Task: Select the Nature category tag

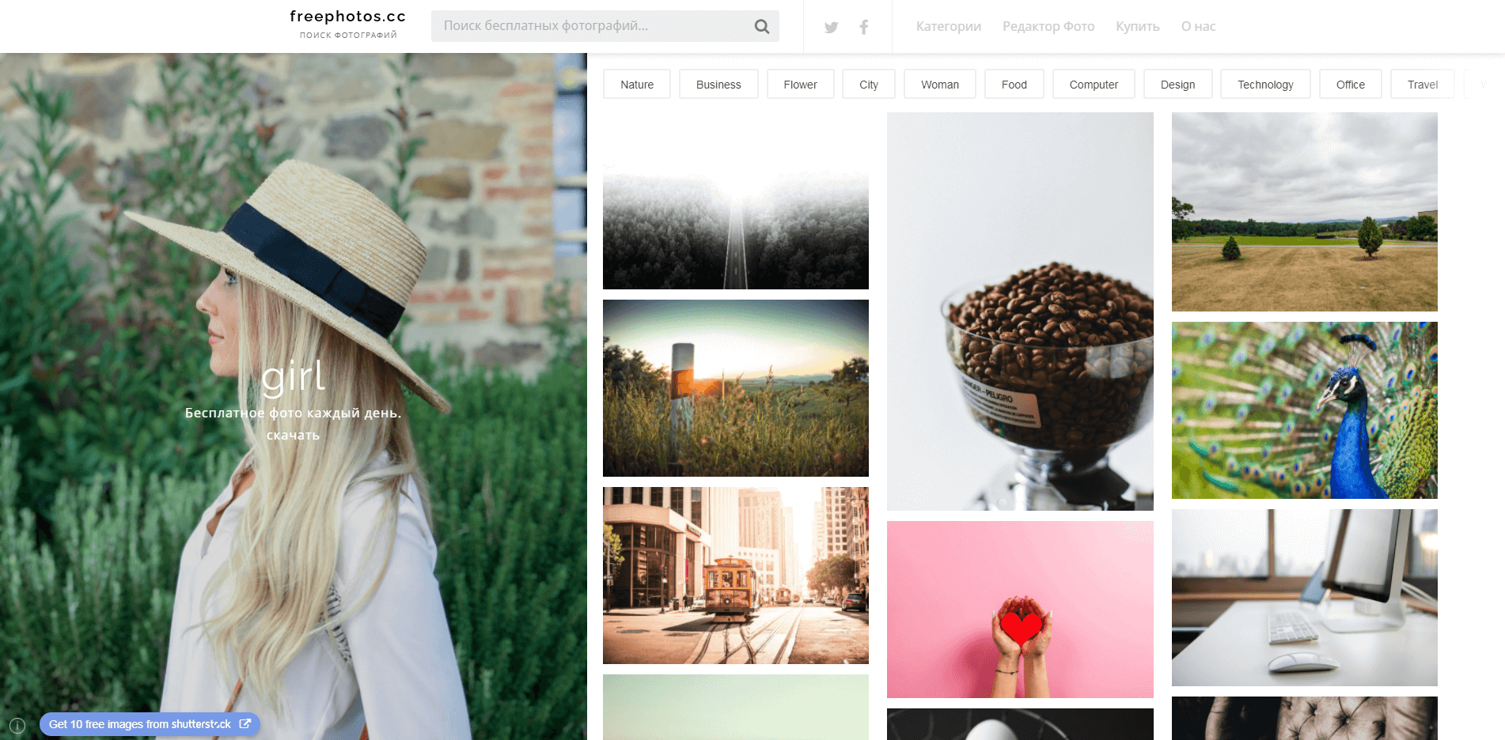Action: [x=637, y=84]
